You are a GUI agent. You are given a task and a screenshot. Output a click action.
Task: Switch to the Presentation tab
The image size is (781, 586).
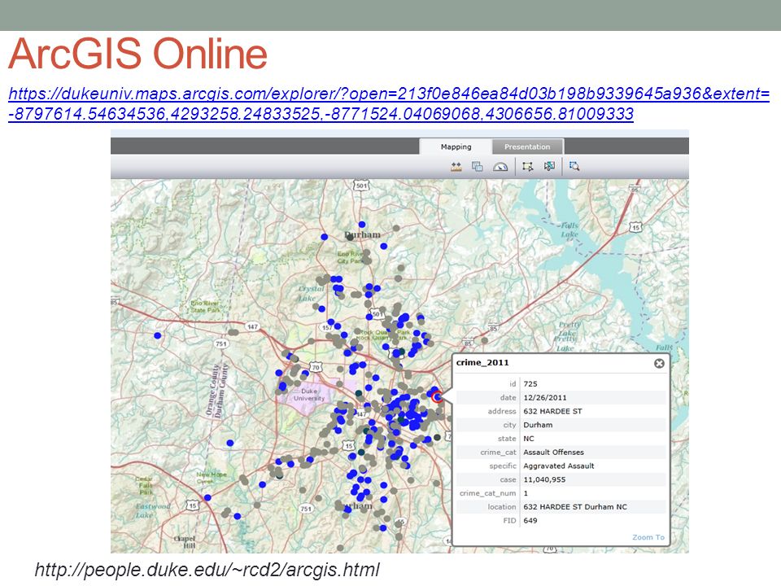point(527,146)
